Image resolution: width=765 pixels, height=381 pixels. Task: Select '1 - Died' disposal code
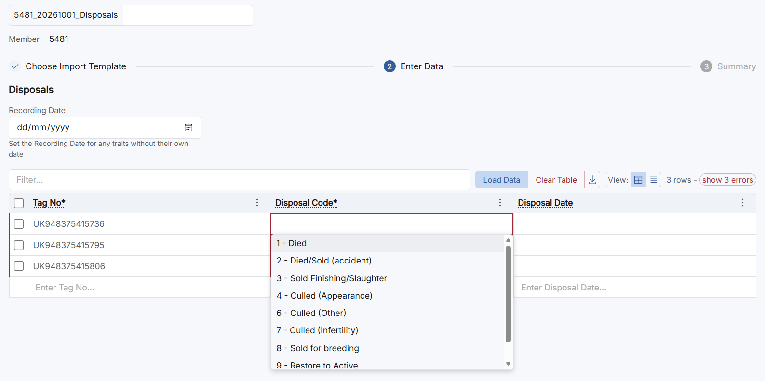point(388,243)
